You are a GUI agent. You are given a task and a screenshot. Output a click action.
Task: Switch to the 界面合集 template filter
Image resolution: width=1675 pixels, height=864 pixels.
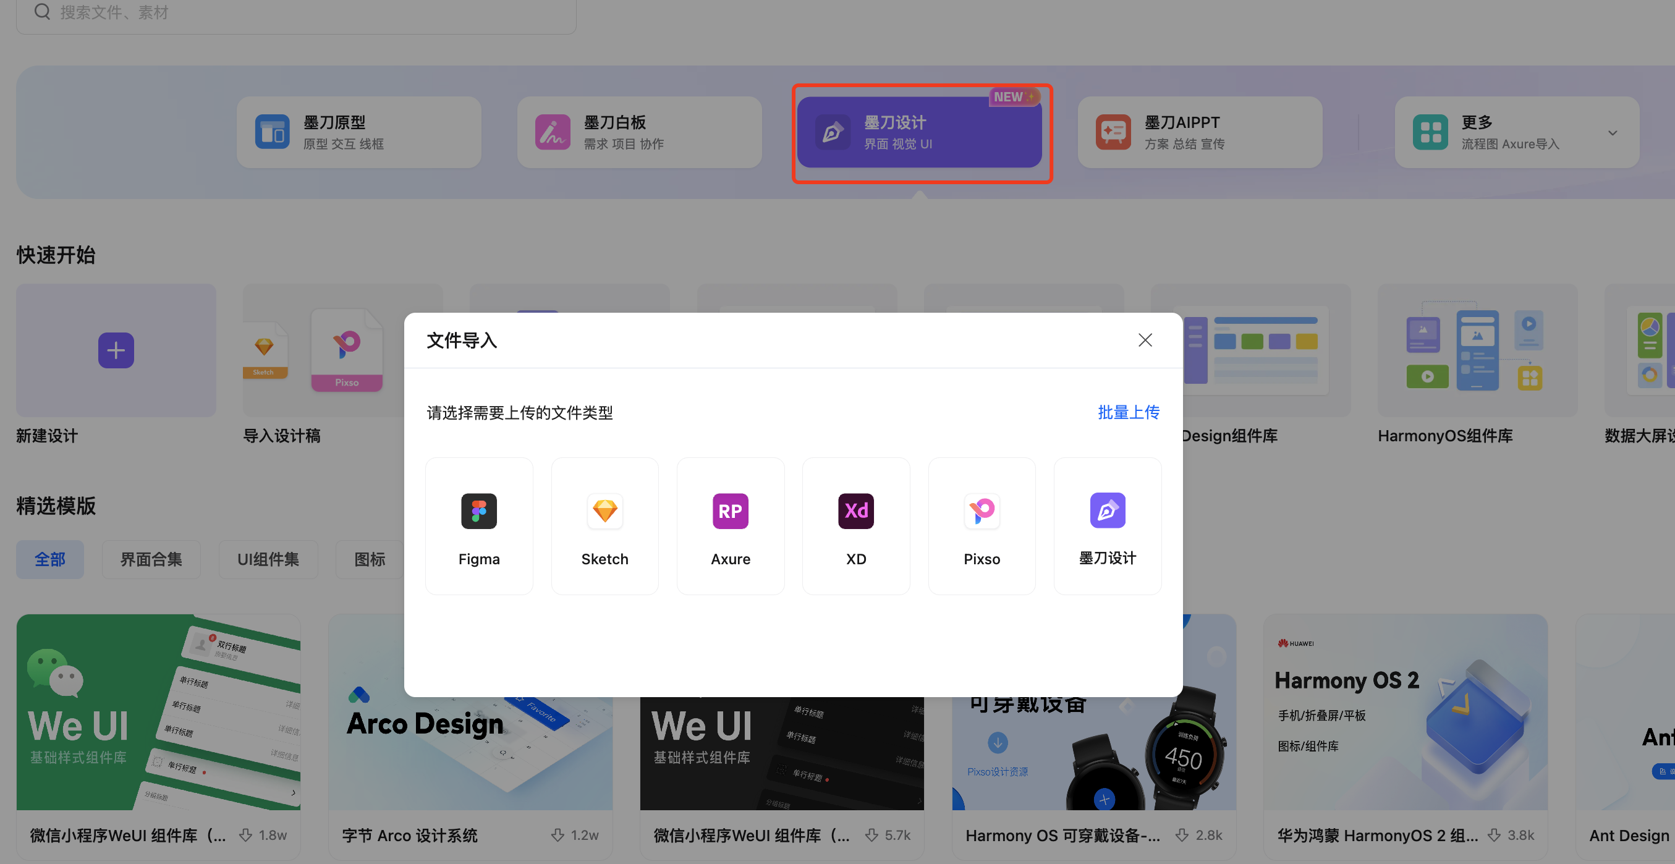pos(151,559)
